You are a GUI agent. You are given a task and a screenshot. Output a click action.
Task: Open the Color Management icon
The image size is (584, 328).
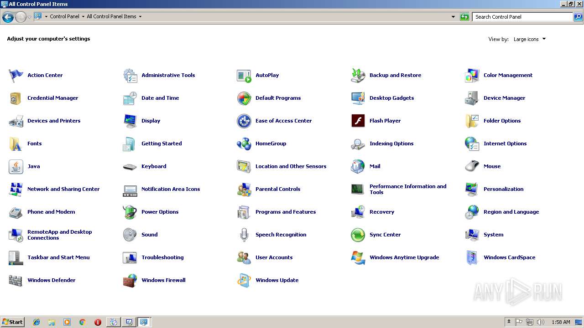[472, 76]
